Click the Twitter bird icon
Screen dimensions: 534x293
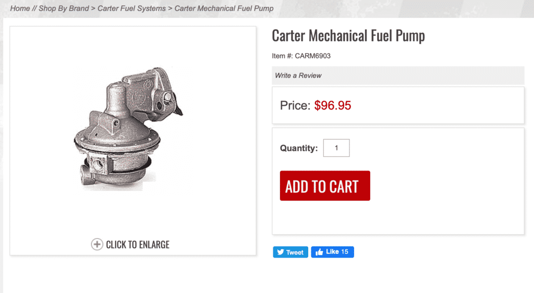(x=281, y=252)
